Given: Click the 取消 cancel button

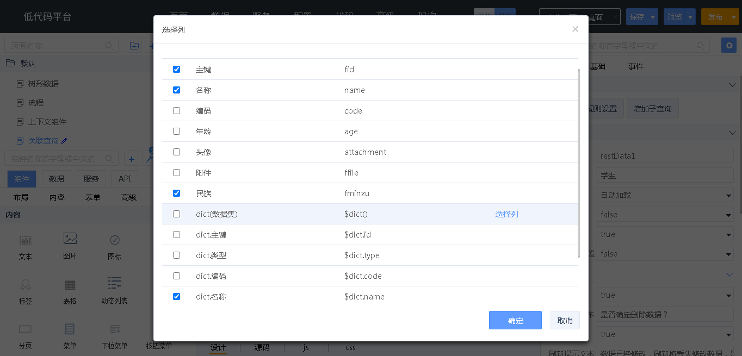Looking at the screenshot, I should click(x=565, y=321).
